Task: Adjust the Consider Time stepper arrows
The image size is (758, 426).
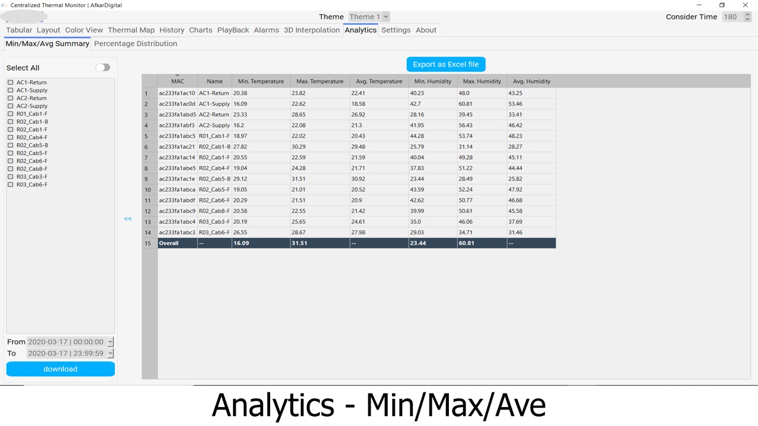Action: click(747, 17)
